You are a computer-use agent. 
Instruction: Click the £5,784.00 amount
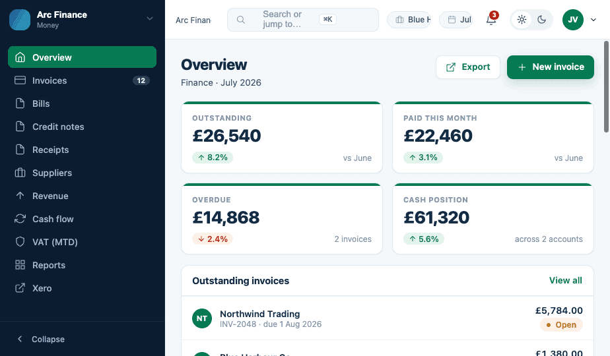pyautogui.click(x=559, y=311)
